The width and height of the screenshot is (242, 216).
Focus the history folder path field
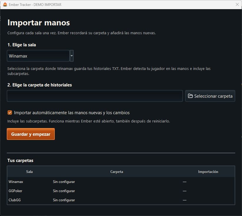point(95,96)
